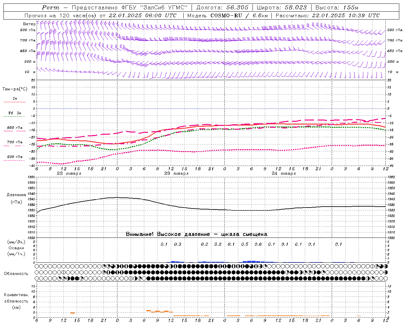404x323 pixels.
Task: Click the Облачность cloud cover label
Action: tap(16, 274)
